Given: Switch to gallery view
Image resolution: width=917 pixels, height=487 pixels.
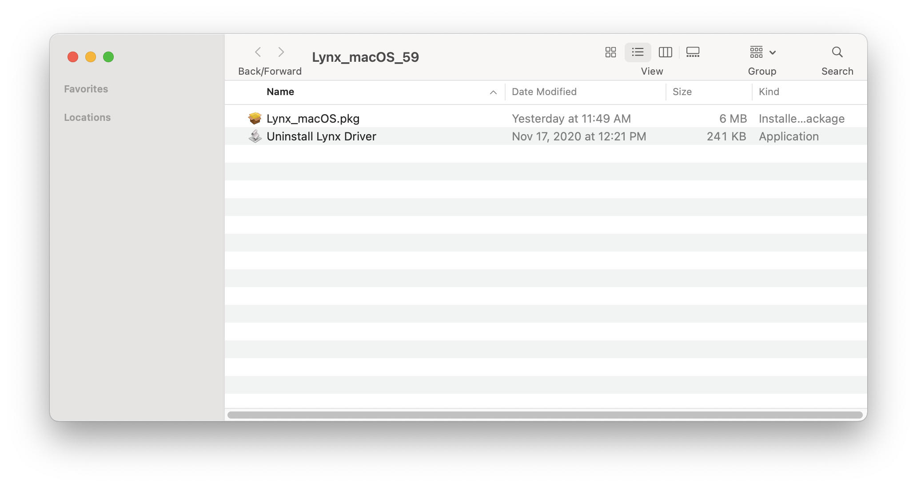Looking at the screenshot, I should tap(693, 52).
